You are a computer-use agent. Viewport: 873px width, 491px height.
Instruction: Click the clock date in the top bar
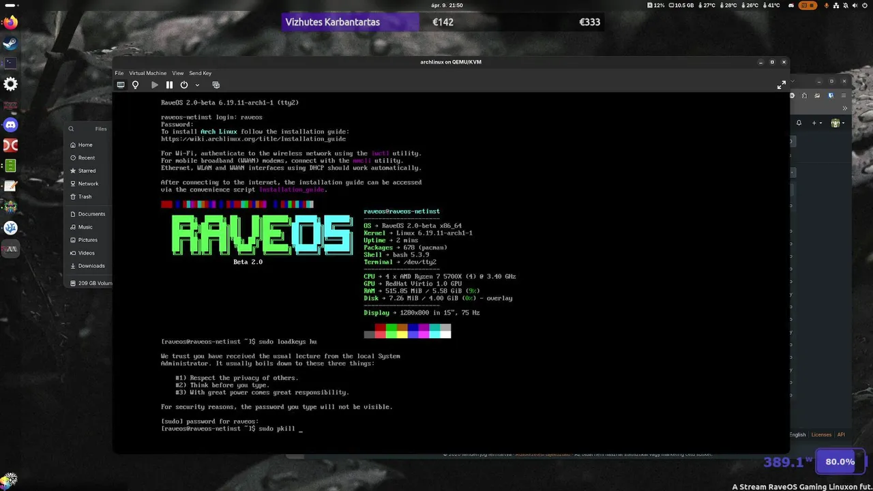click(x=447, y=5)
